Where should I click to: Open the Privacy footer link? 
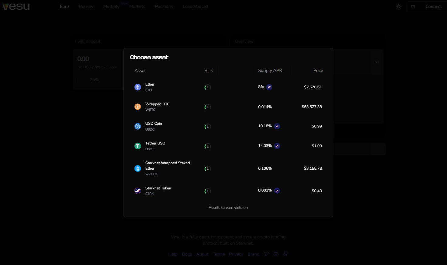[x=236, y=254]
